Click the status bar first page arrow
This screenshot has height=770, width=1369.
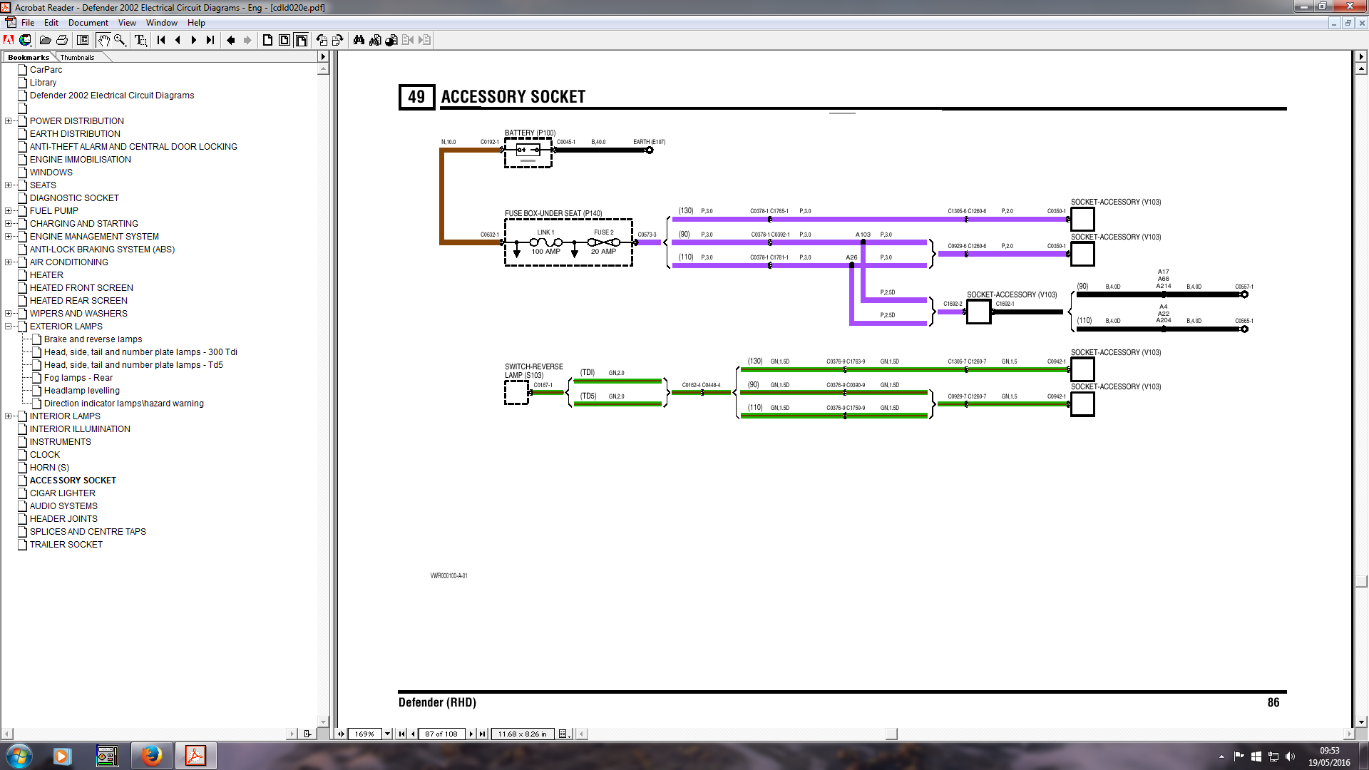point(401,734)
